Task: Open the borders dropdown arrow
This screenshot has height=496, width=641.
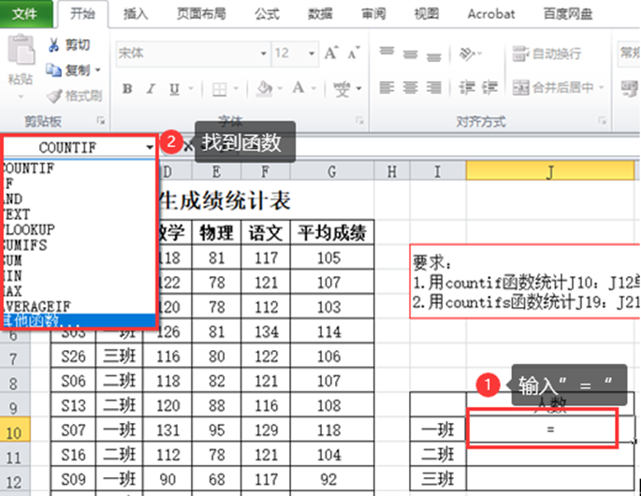Action: (236, 88)
